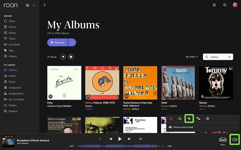Image resolution: width=241 pixels, height=150 pixels.
Task: Open Live Radio under Browse
Action: coord(12,45)
